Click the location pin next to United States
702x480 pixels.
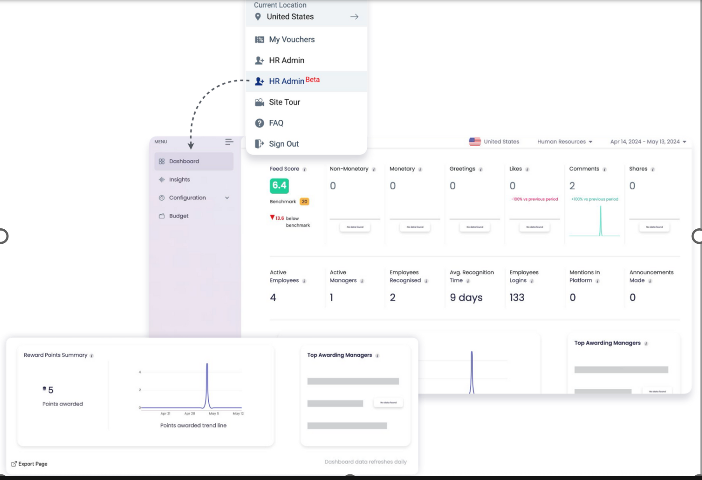tap(258, 16)
